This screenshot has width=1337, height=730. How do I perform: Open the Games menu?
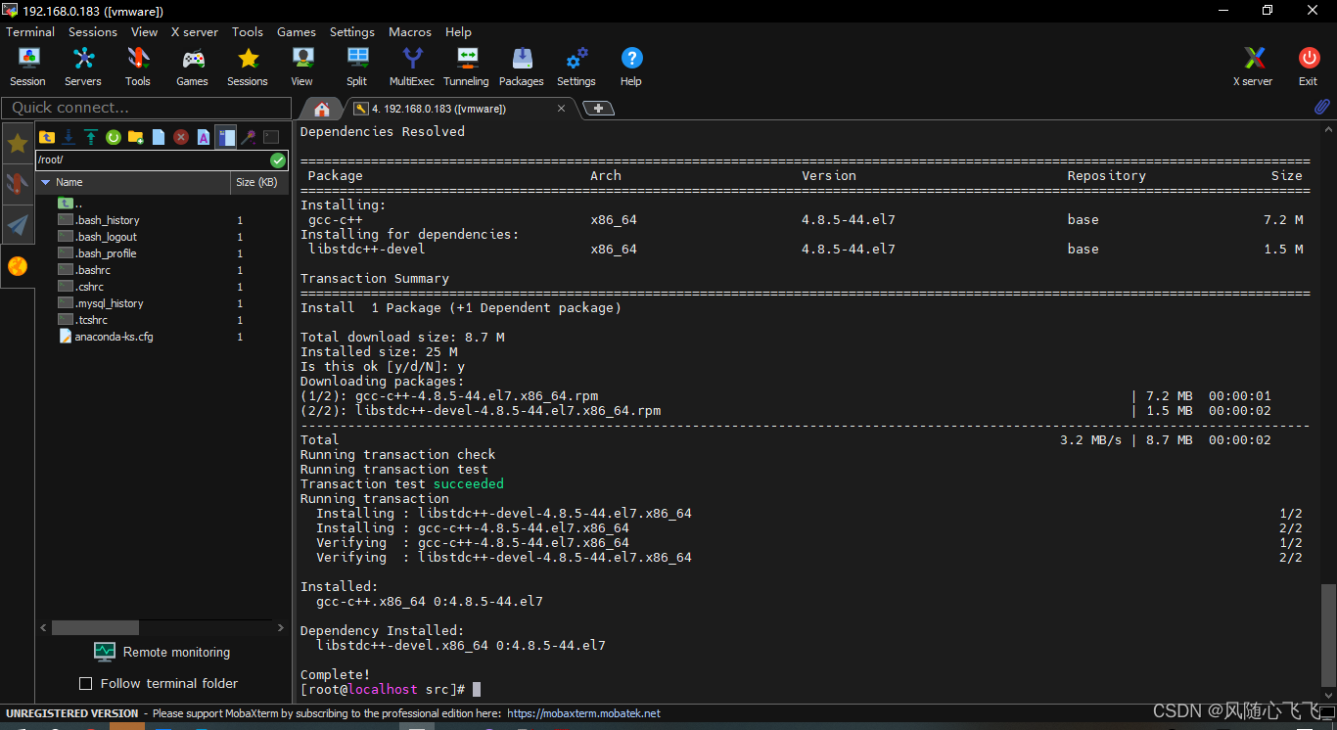click(x=297, y=31)
